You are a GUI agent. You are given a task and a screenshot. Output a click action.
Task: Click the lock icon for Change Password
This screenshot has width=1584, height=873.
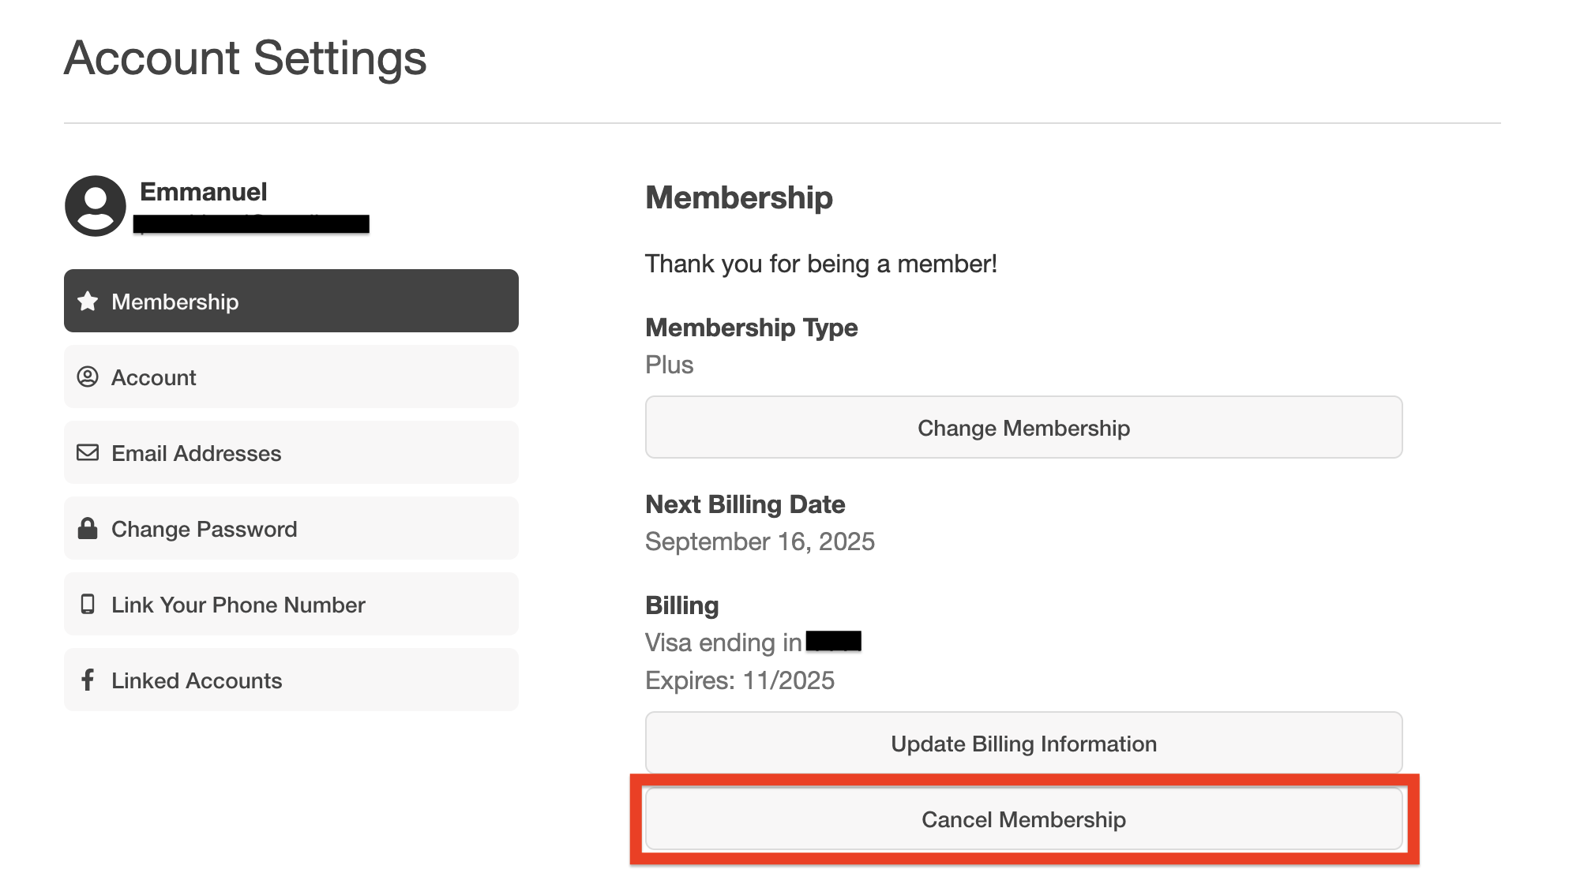tap(88, 528)
